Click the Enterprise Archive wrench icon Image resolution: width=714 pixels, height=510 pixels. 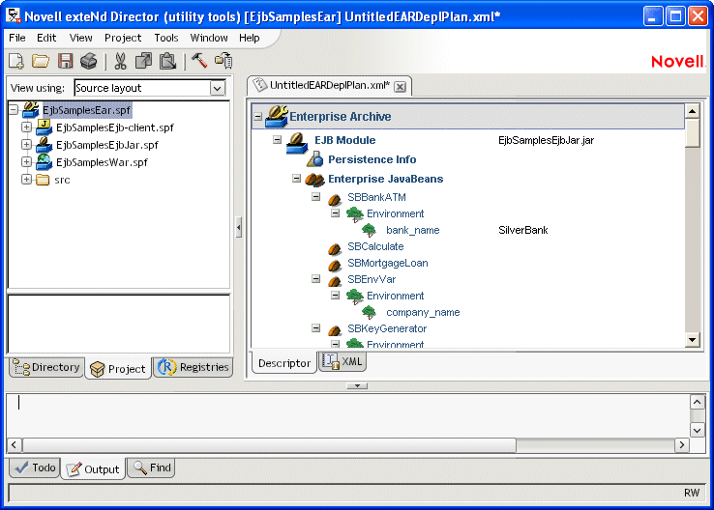point(277,116)
